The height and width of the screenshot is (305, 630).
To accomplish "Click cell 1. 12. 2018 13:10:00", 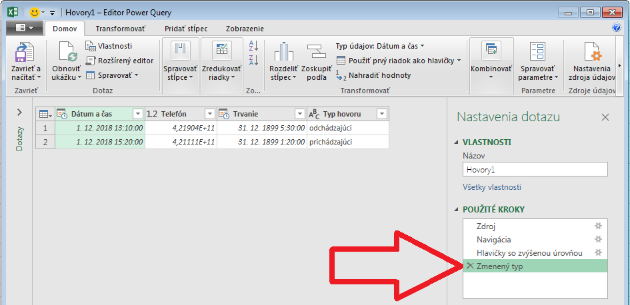I will (x=100, y=129).
